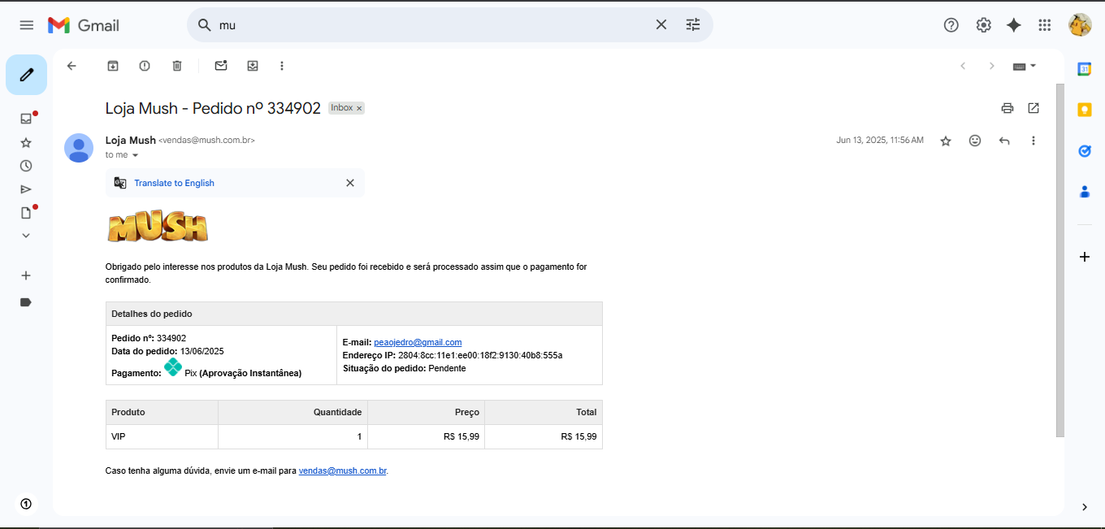Click the Compose pencil button

[26, 75]
